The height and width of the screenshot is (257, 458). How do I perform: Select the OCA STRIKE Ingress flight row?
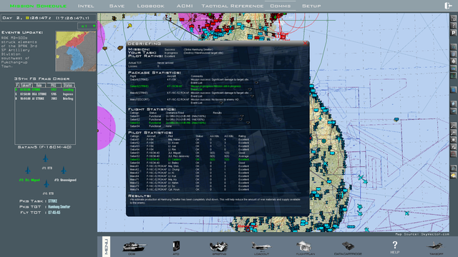click(x=44, y=94)
